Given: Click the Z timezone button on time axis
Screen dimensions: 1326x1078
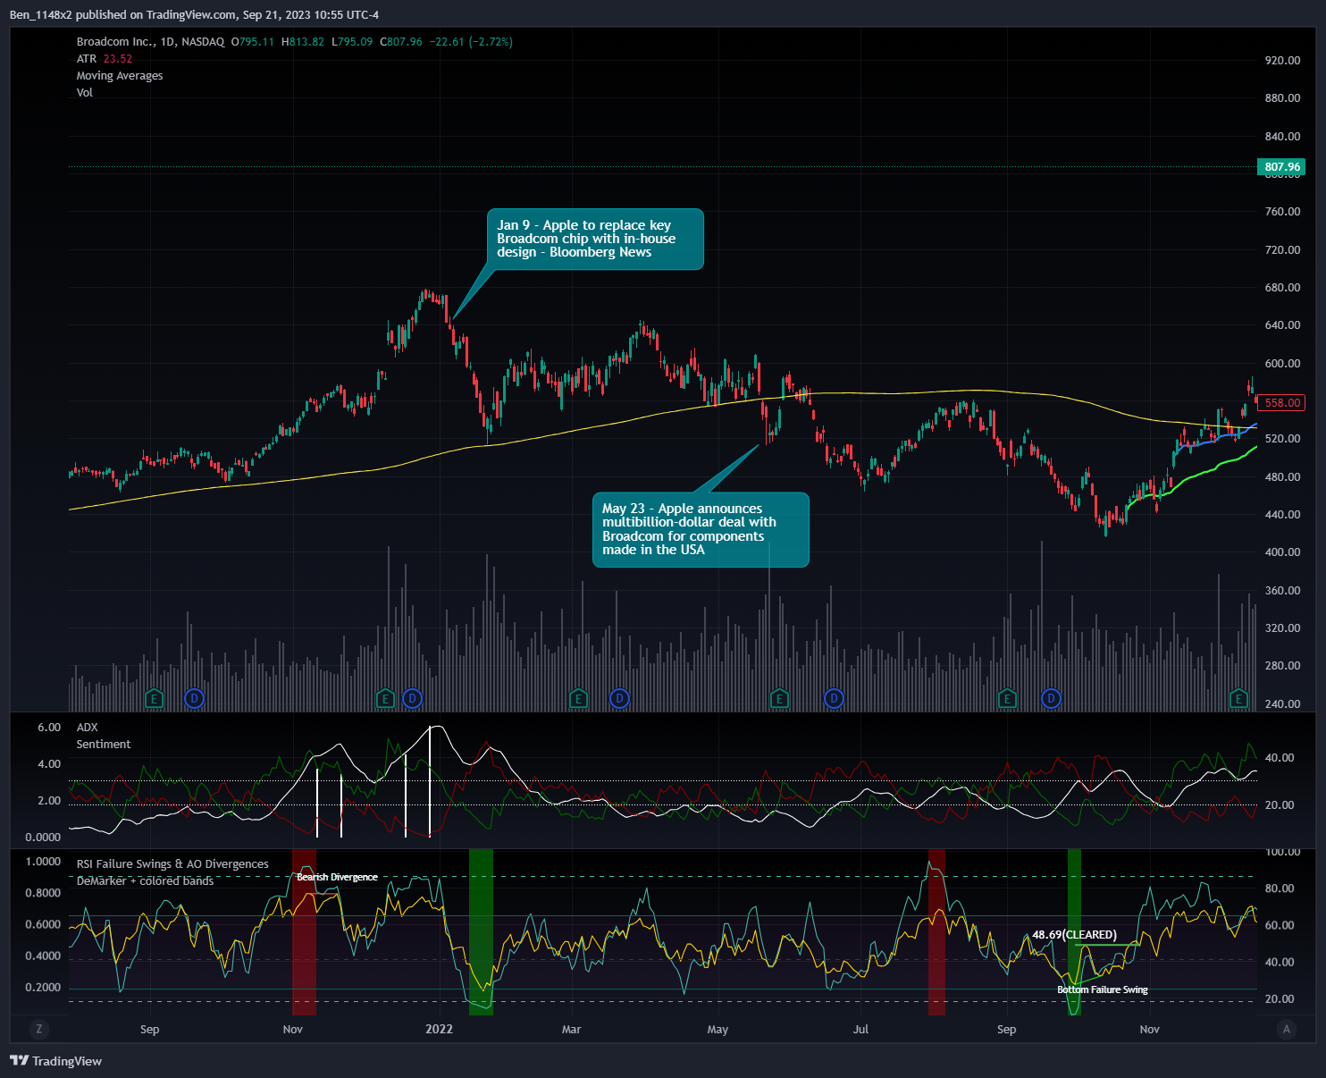Looking at the screenshot, I should [38, 1029].
